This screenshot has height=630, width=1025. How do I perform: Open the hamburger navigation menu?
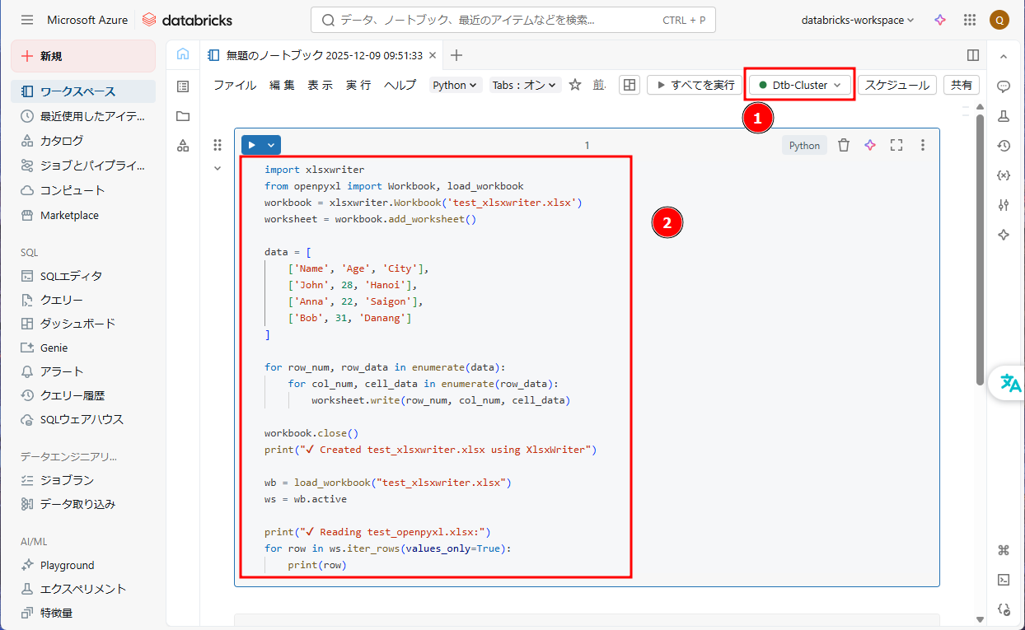27,20
